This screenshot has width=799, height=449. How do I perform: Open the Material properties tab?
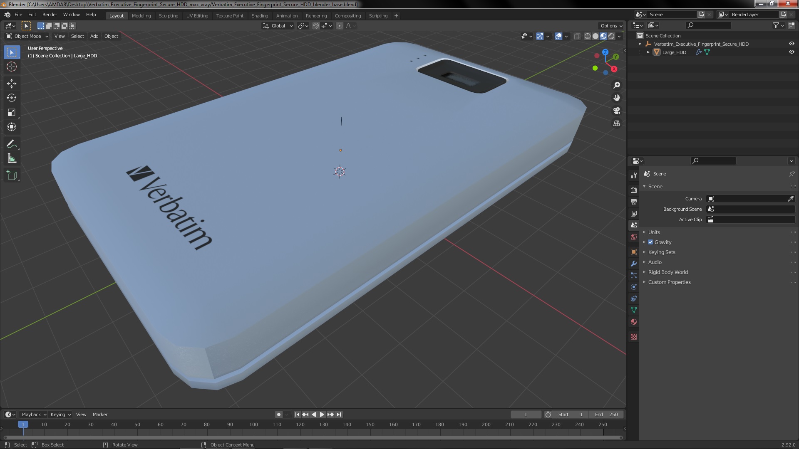pyautogui.click(x=634, y=322)
